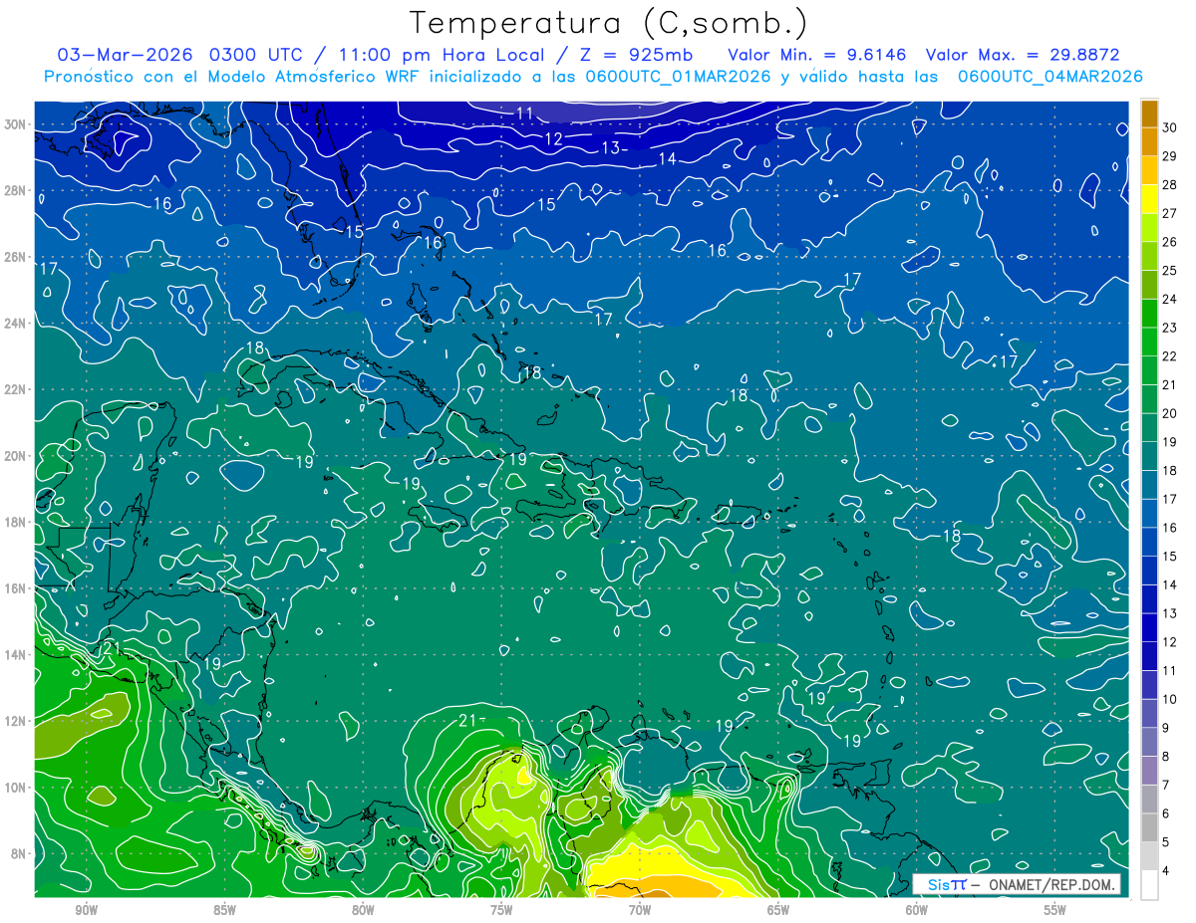Image resolution: width=1196 pixels, height=923 pixels.
Task: Click the "SisTT" logo text
Action: [x=947, y=885]
